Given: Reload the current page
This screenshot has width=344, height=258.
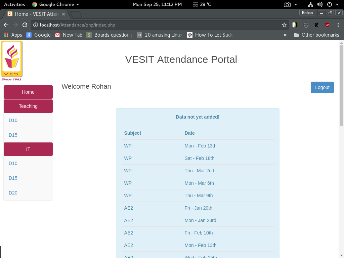Looking at the screenshot, I should pyautogui.click(x=25, y=25).
